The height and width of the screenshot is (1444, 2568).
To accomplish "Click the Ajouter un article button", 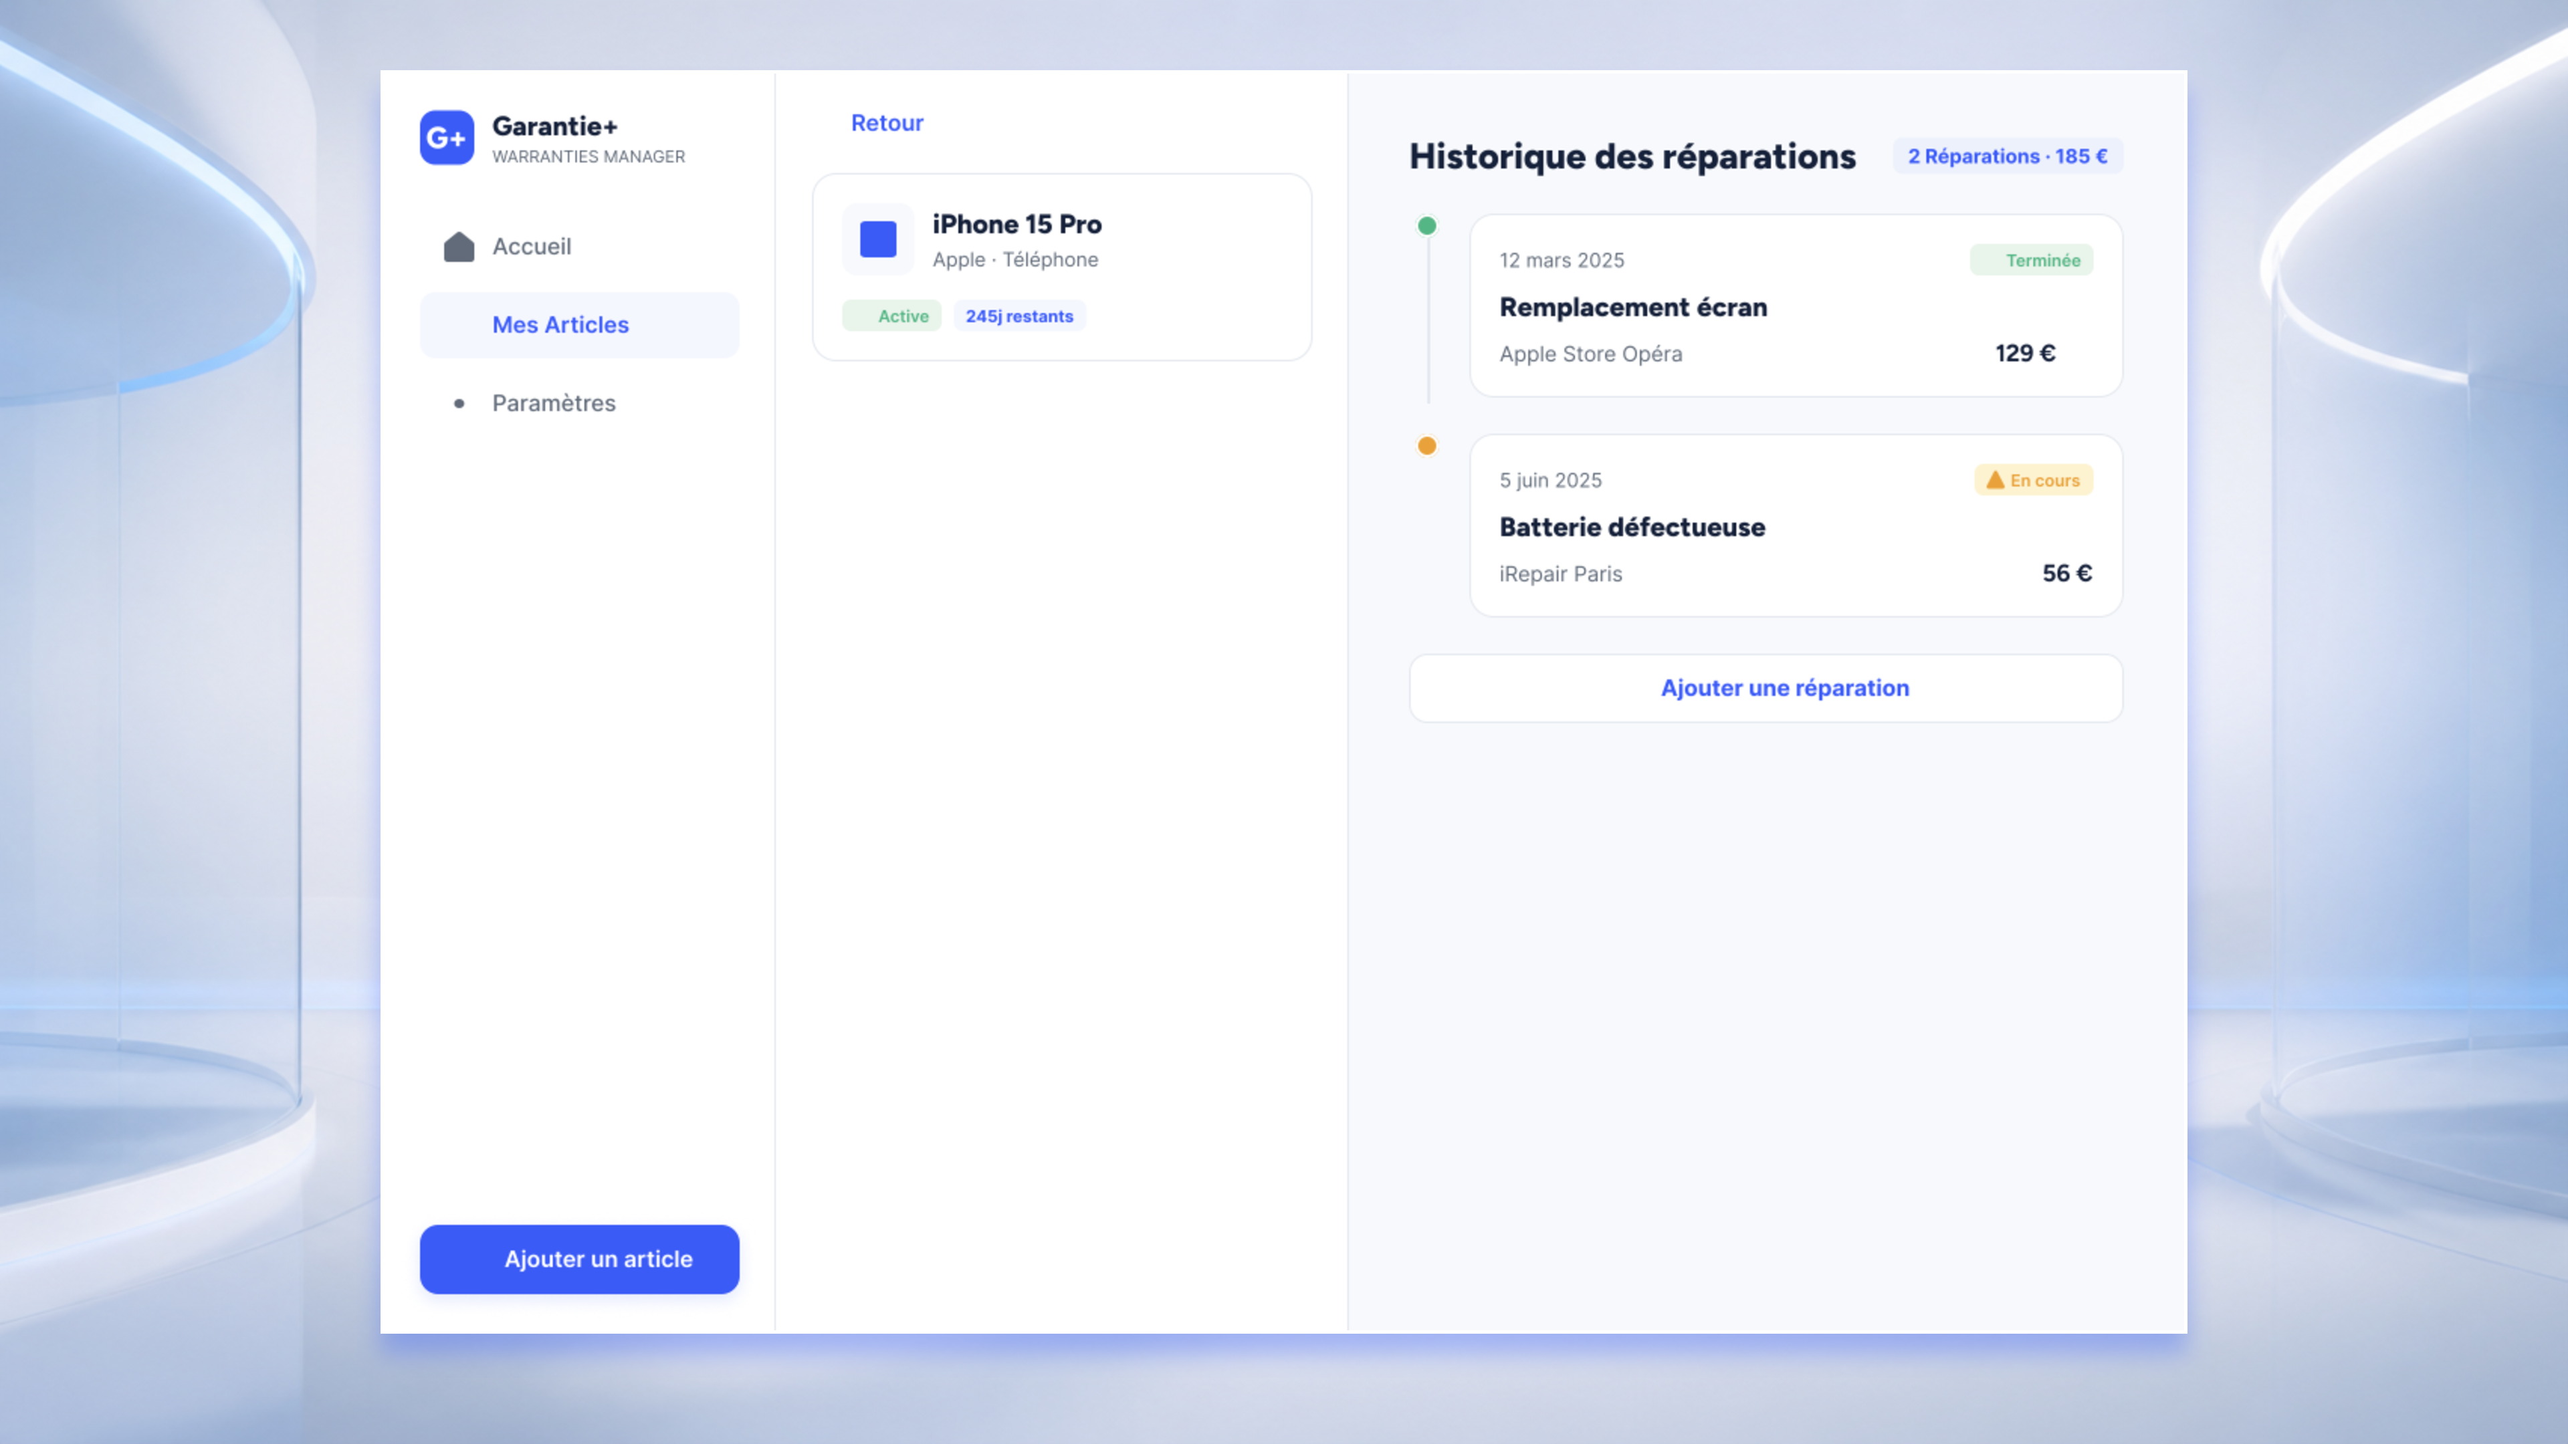I will click(579, 1259).
